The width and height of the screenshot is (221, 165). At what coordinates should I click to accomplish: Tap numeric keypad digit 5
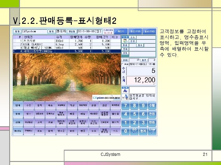pyautogui.click(x=134, y=114)
